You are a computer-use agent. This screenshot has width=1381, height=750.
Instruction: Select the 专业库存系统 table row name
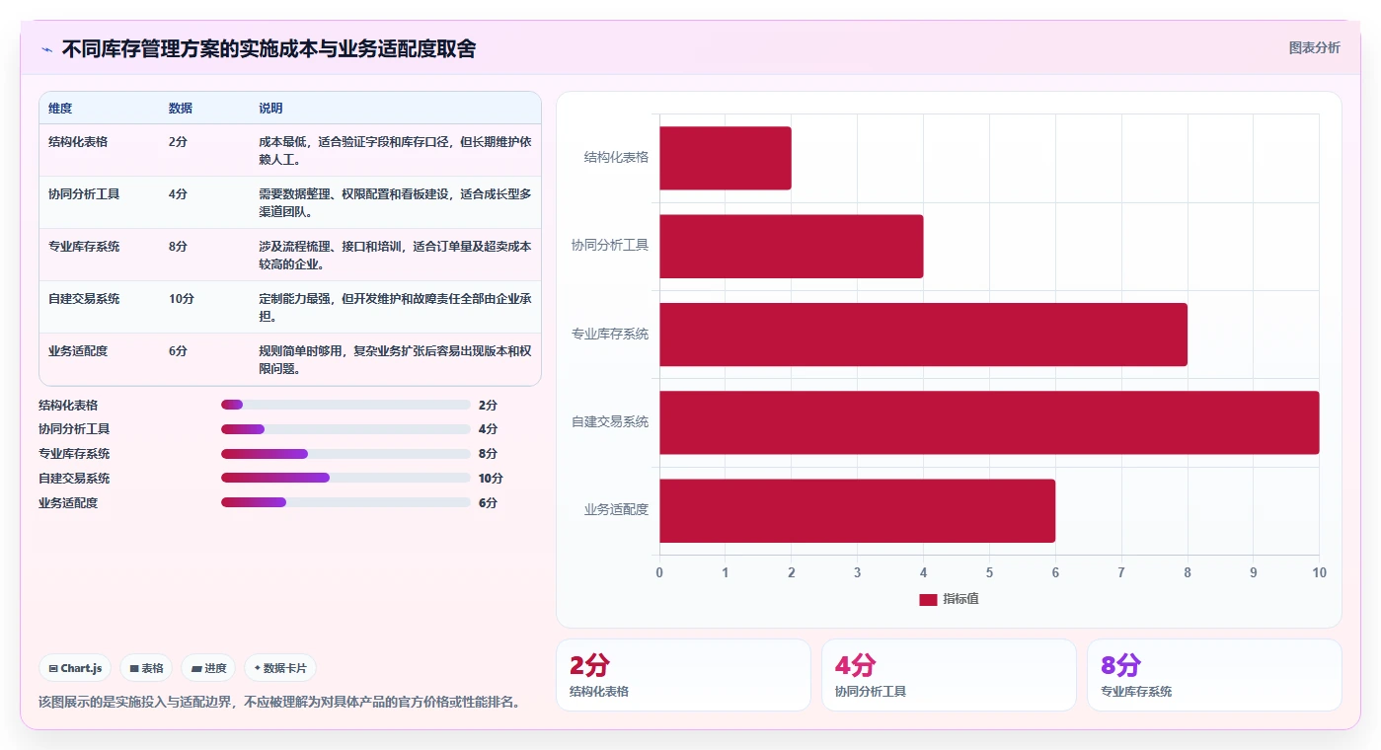click(x=84, y=247)
